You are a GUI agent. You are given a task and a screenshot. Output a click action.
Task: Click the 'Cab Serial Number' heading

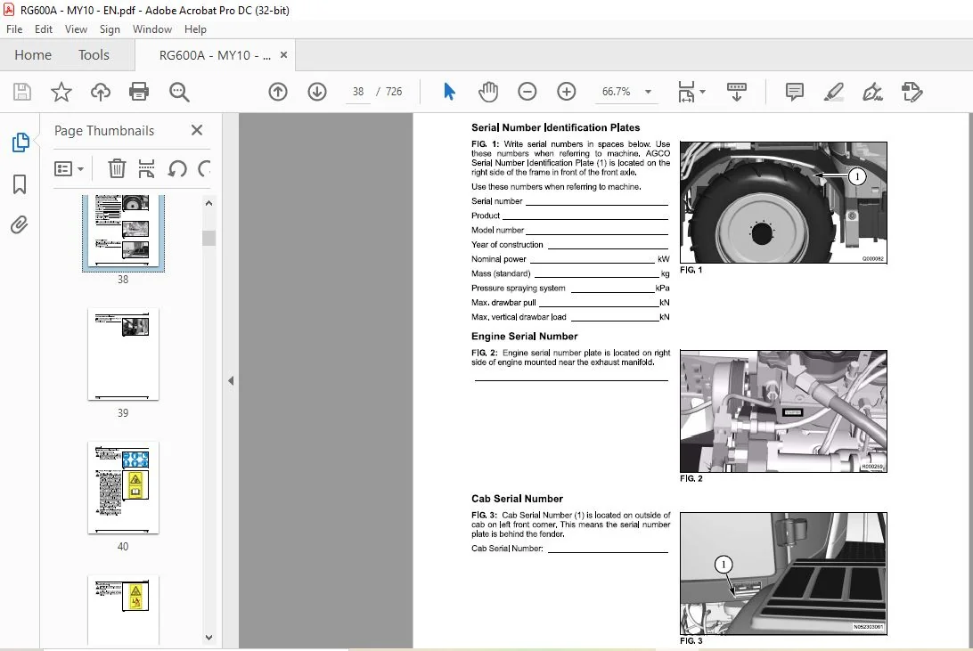point(517,499)
